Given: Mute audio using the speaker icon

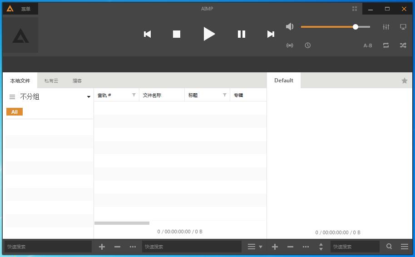Looking at the screenshot, I should (290, 27).
